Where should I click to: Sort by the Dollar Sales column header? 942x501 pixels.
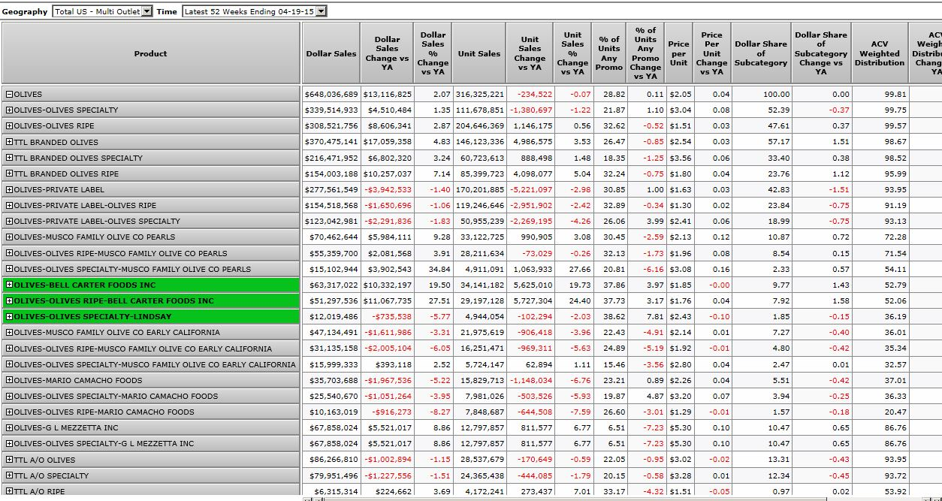(331, 53)
